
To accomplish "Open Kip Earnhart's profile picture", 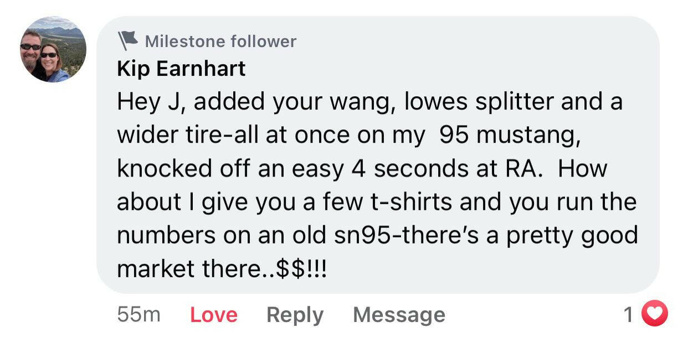I will coord(53,49).
